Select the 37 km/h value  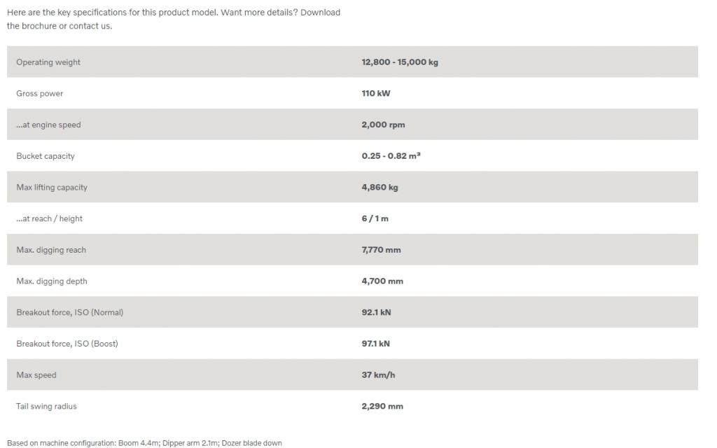[x=378, y=375]
